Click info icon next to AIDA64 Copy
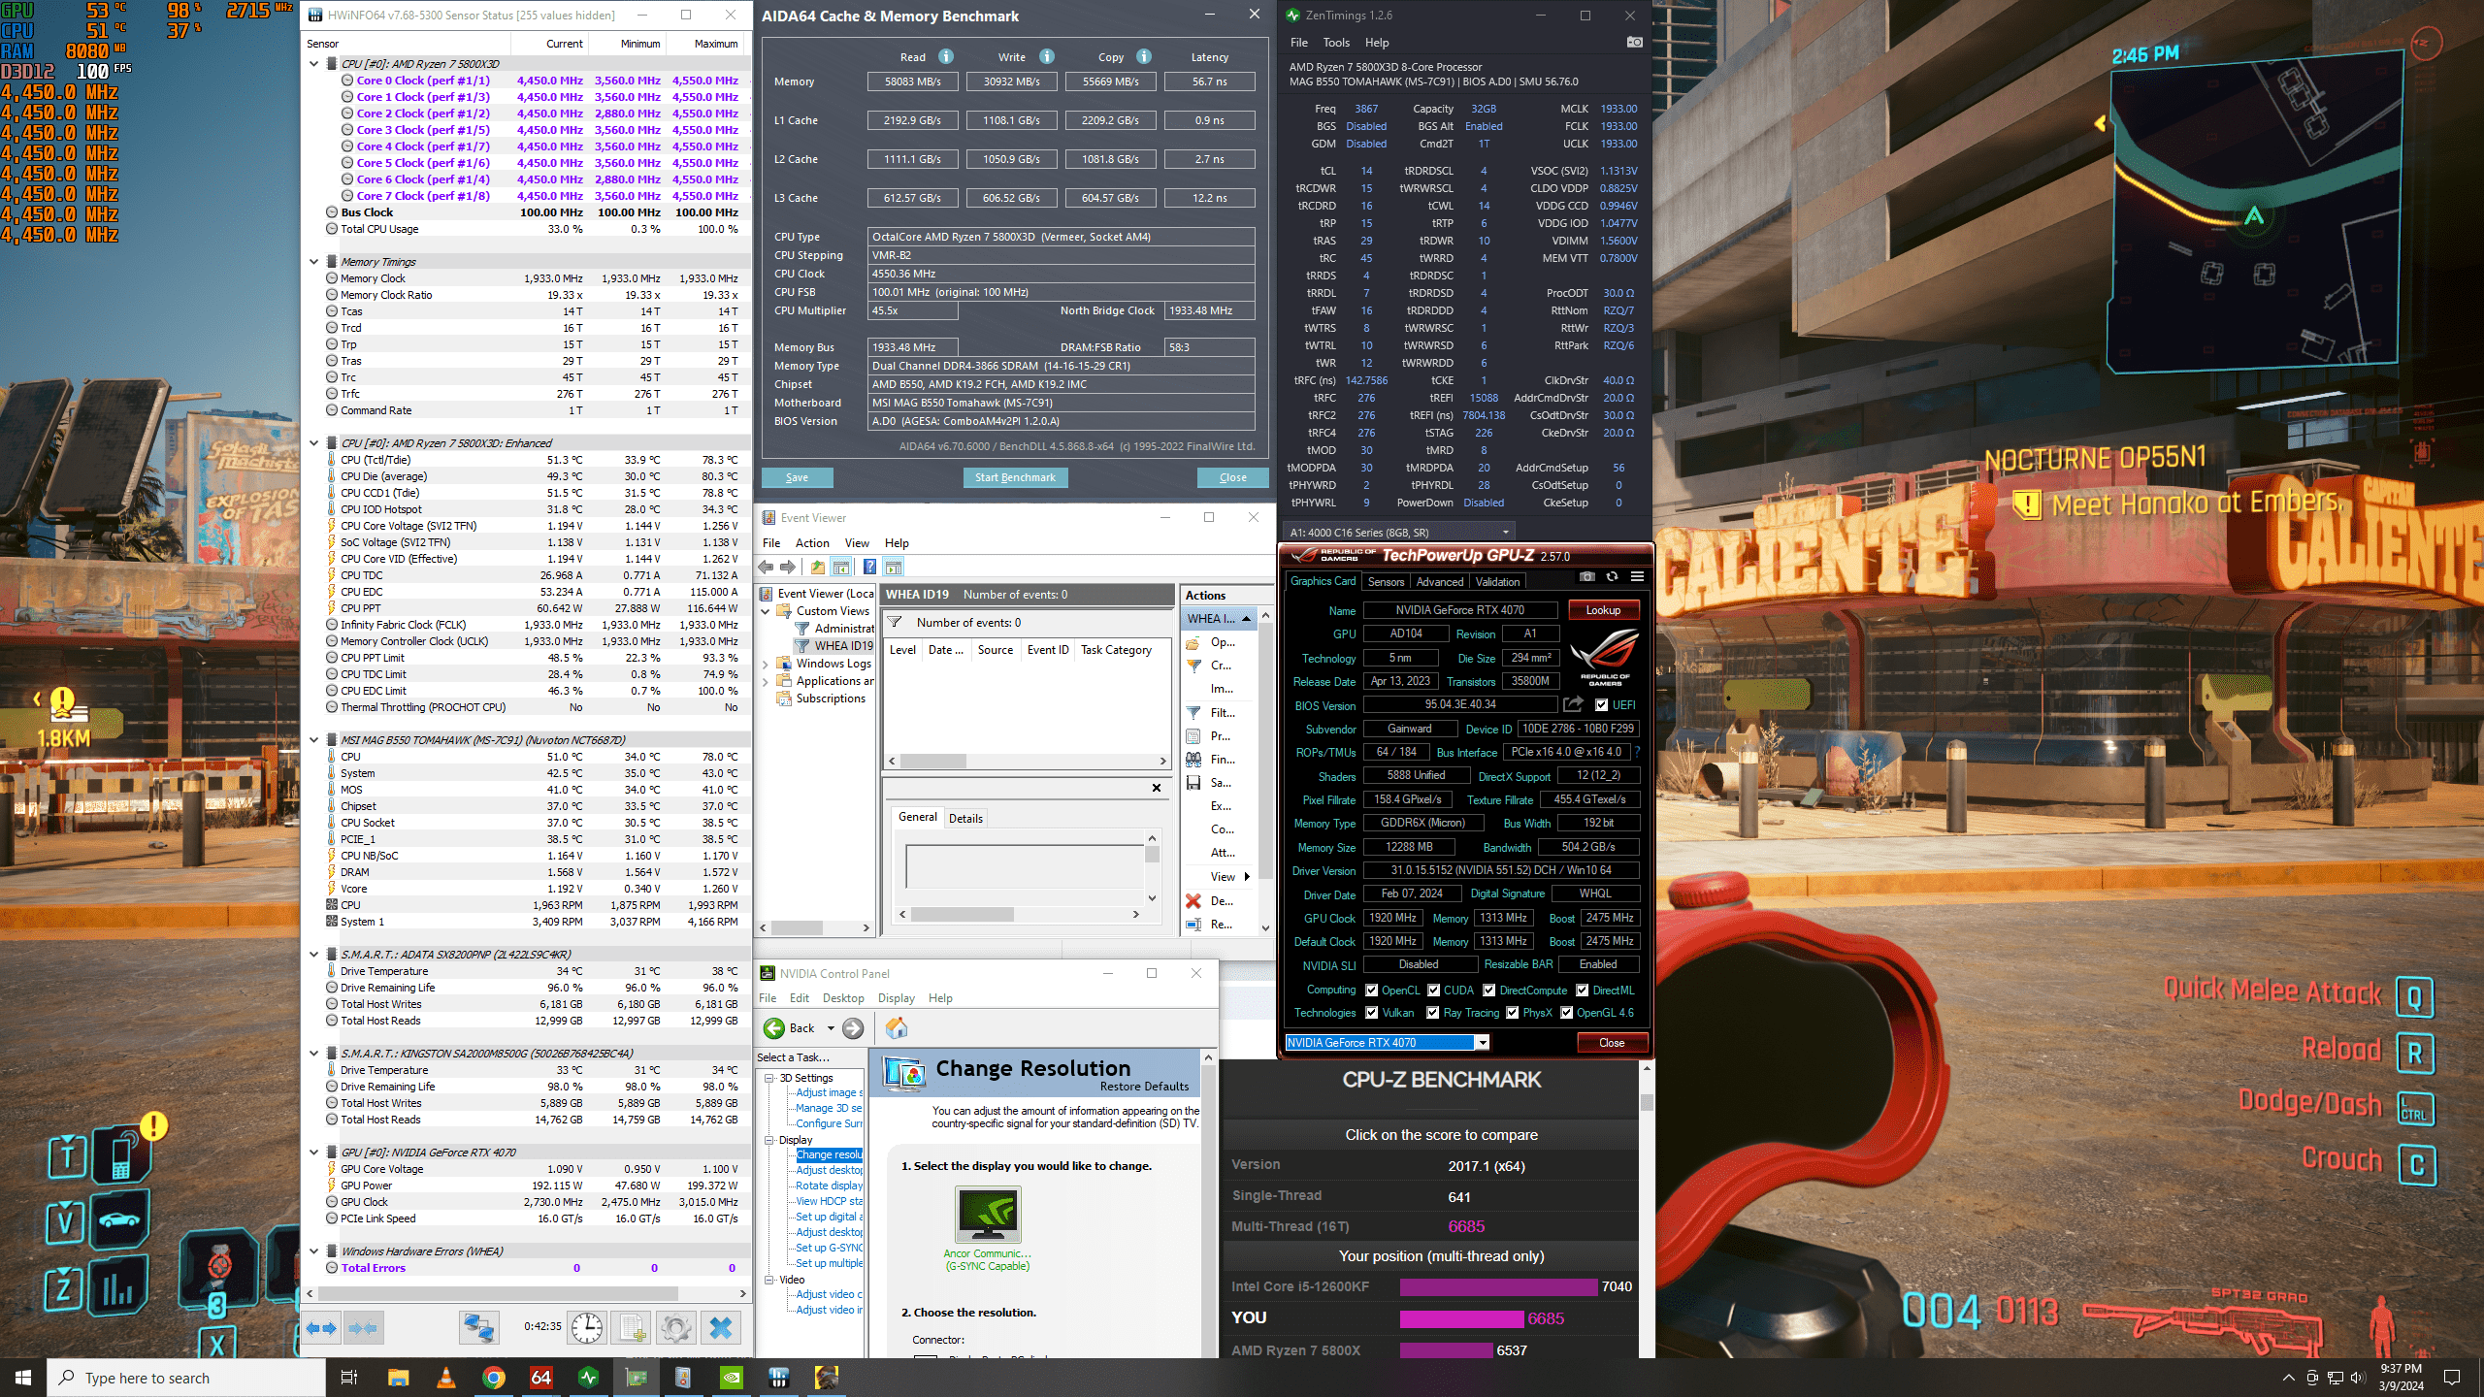2484x1397 pixels. (x=1144, y=56)
